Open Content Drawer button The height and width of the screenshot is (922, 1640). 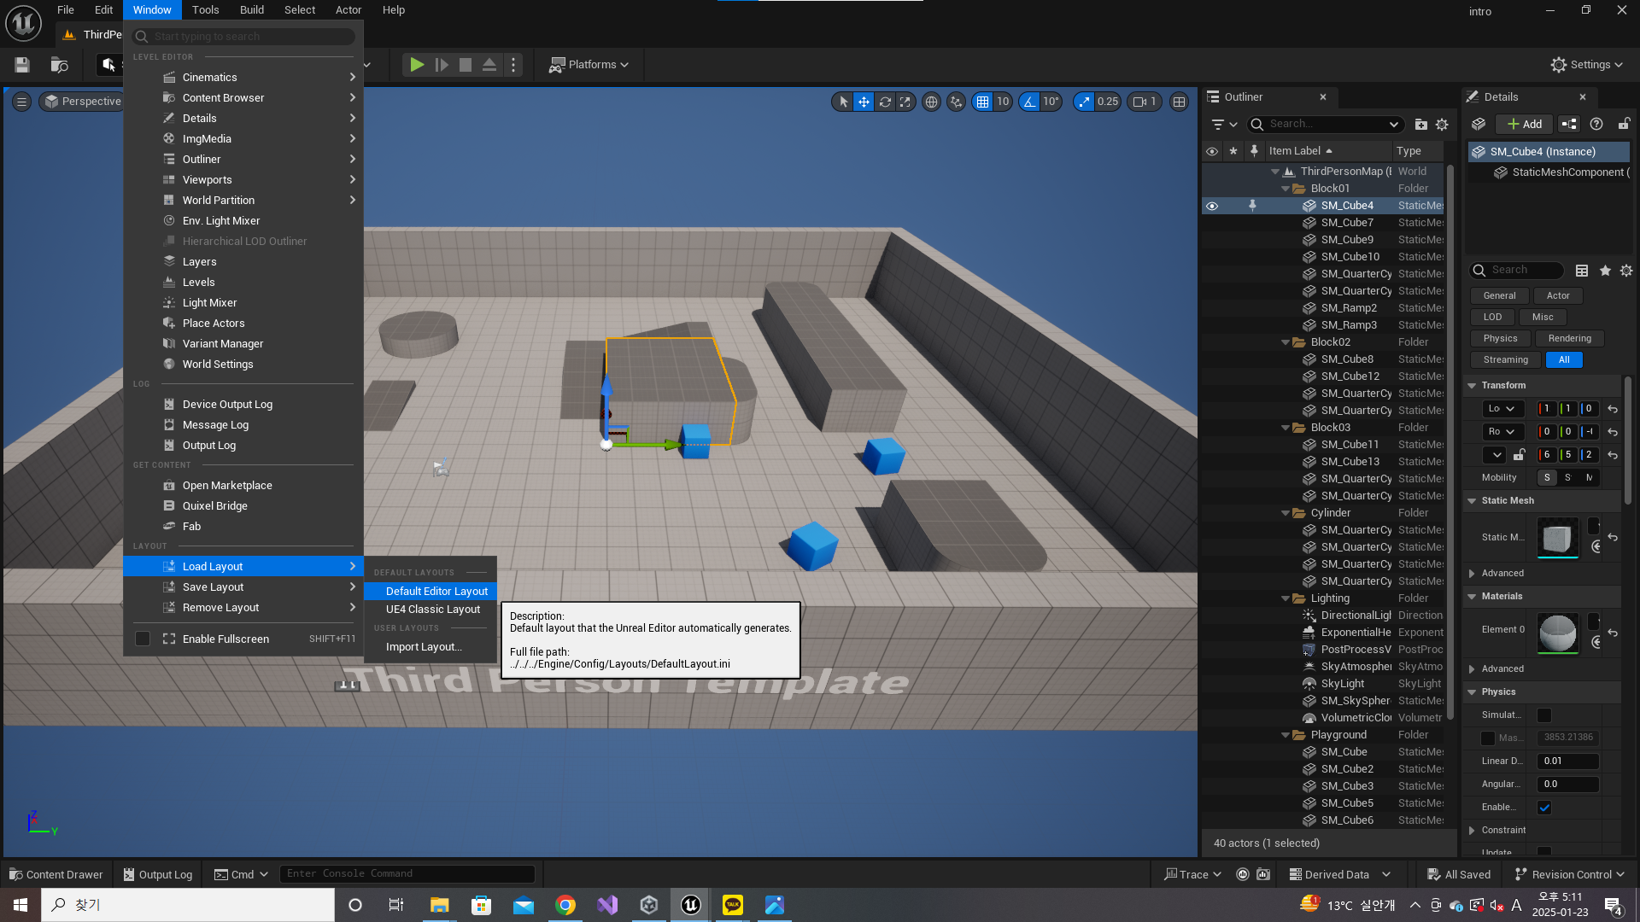56,874
